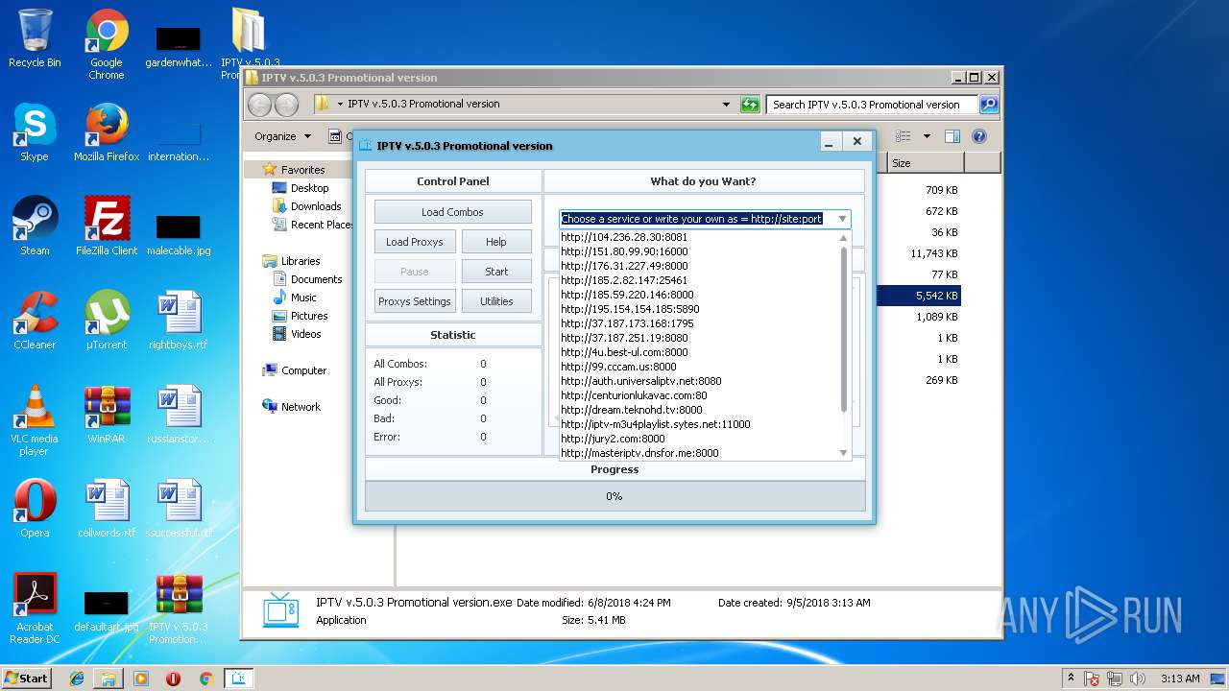Open Windows Start menu
The height and width of the screenshot is (691, 1229).
(27, 679)
